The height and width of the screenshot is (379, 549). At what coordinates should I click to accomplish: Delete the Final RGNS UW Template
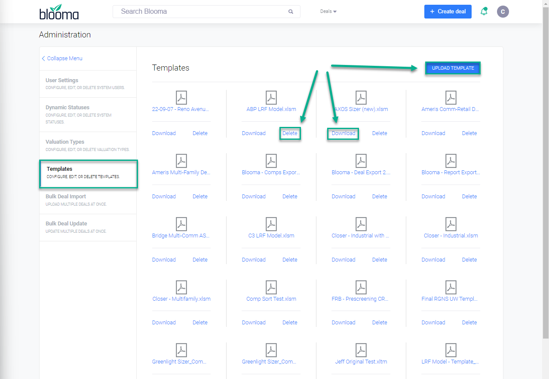click(x=469, y=323)
